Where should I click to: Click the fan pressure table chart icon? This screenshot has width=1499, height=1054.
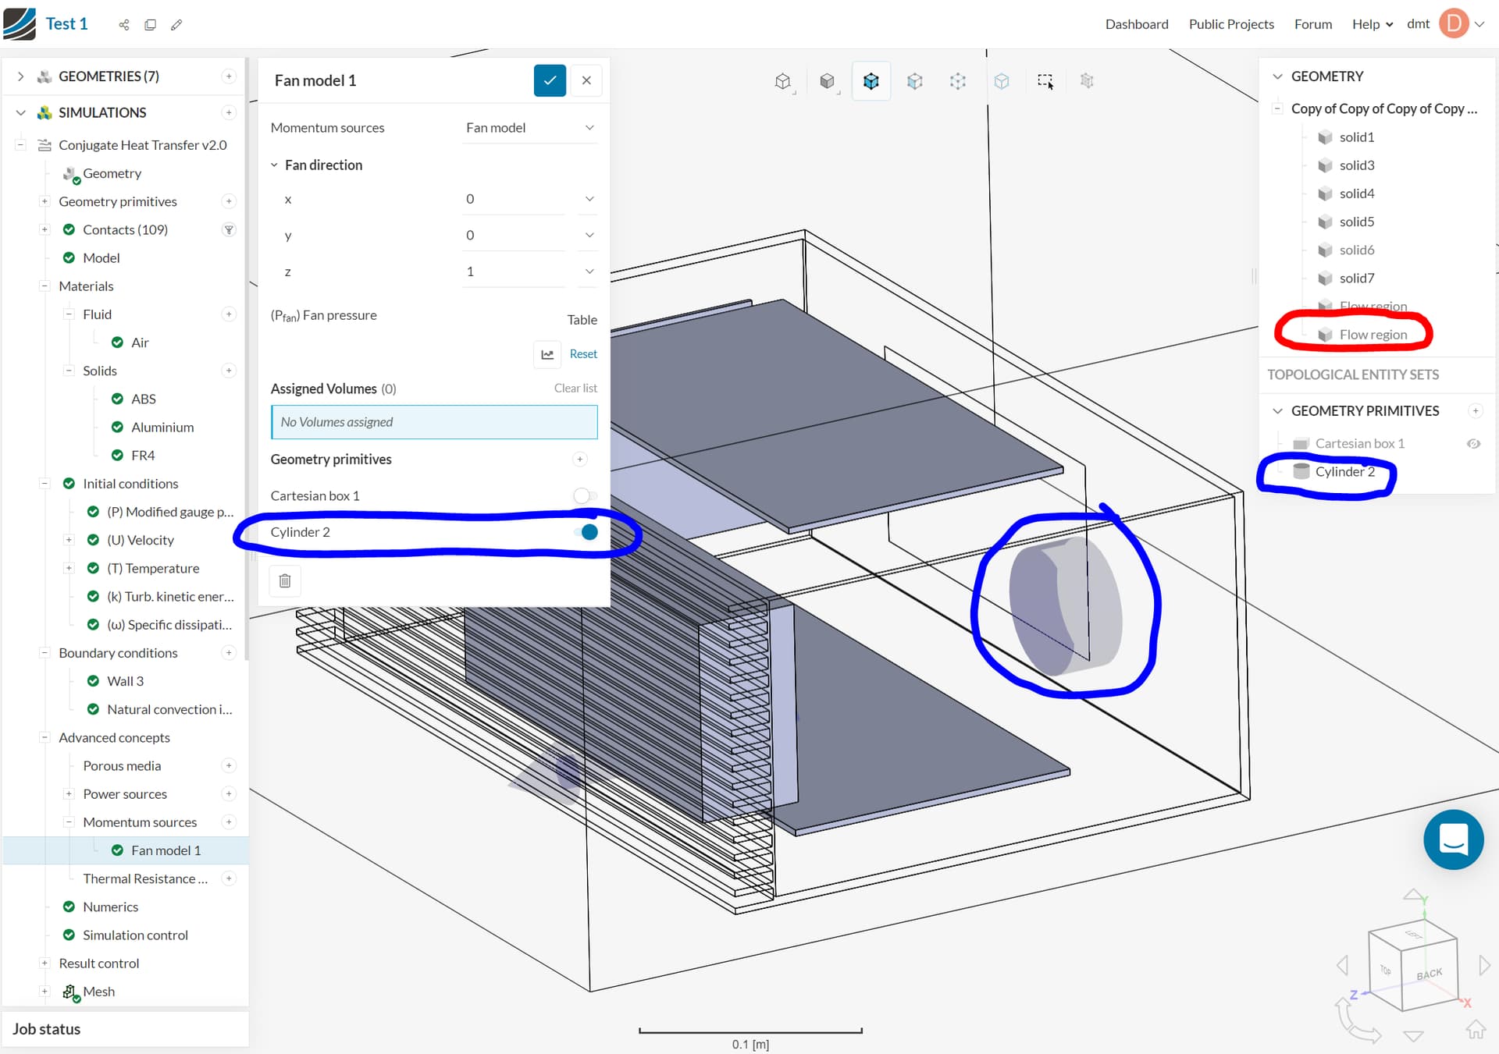[547, 354]
